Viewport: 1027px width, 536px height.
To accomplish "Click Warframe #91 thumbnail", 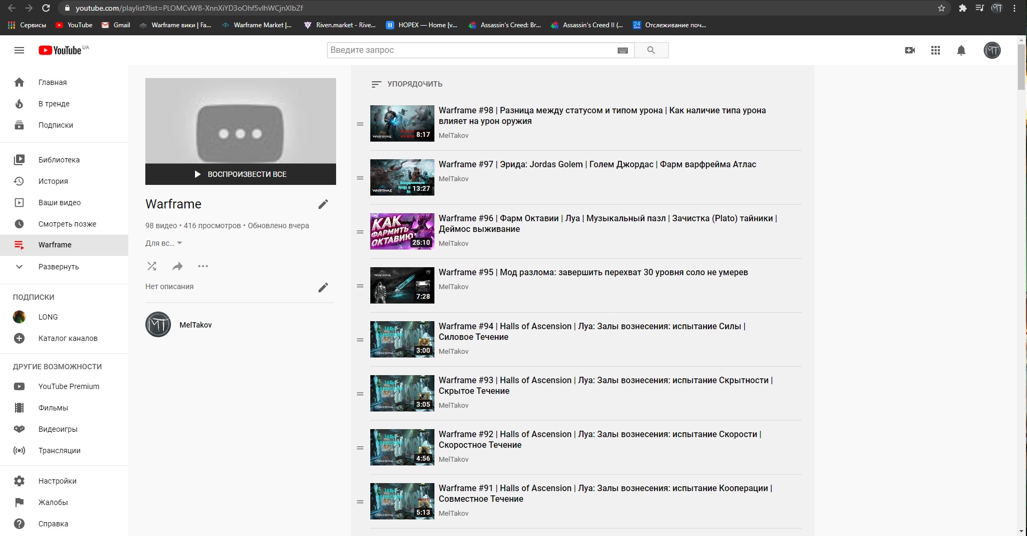I will (x=402, y=501).
